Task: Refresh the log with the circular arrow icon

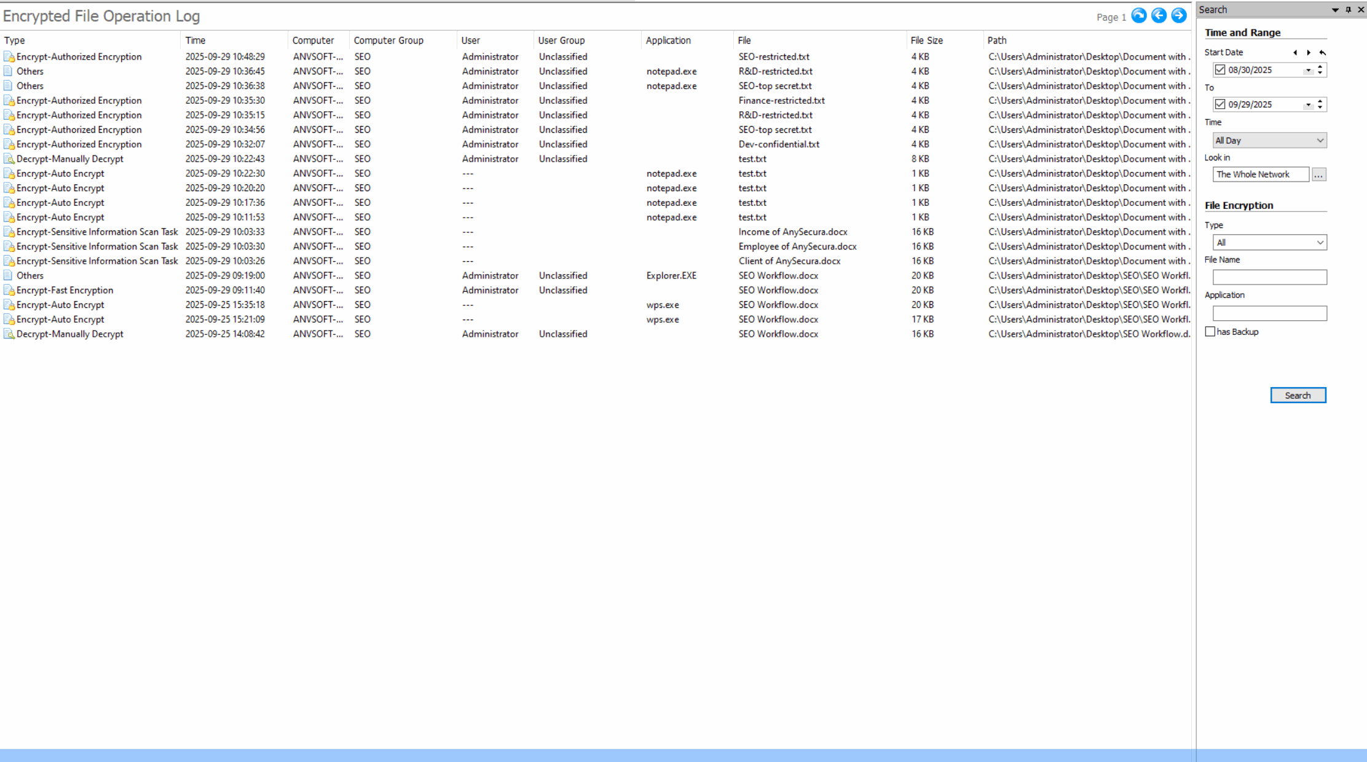Action: point(1139,15)
